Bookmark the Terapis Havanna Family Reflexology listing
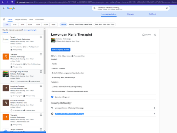 pyautogui.click(x=41, y=37)
